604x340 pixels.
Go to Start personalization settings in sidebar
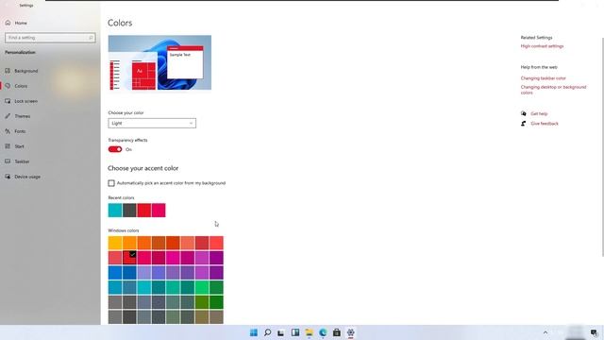19,146
